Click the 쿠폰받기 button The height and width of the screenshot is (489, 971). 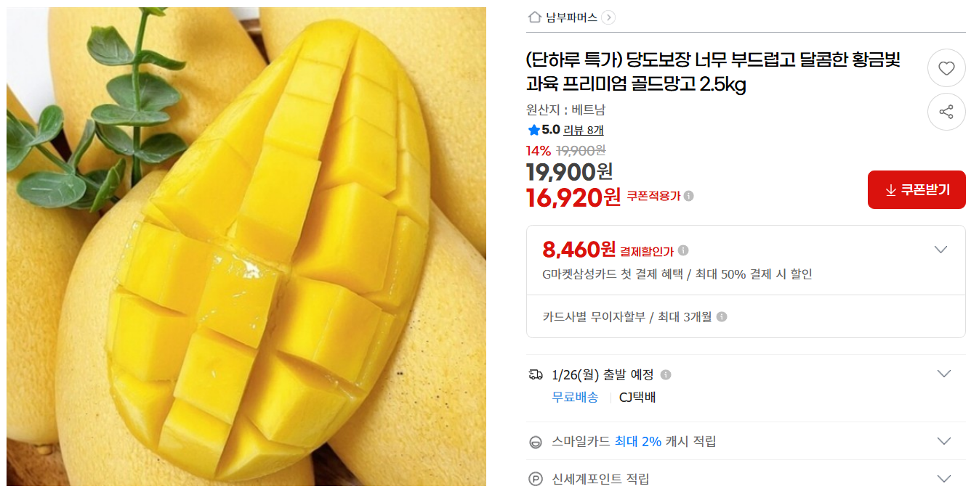point(916,189)
